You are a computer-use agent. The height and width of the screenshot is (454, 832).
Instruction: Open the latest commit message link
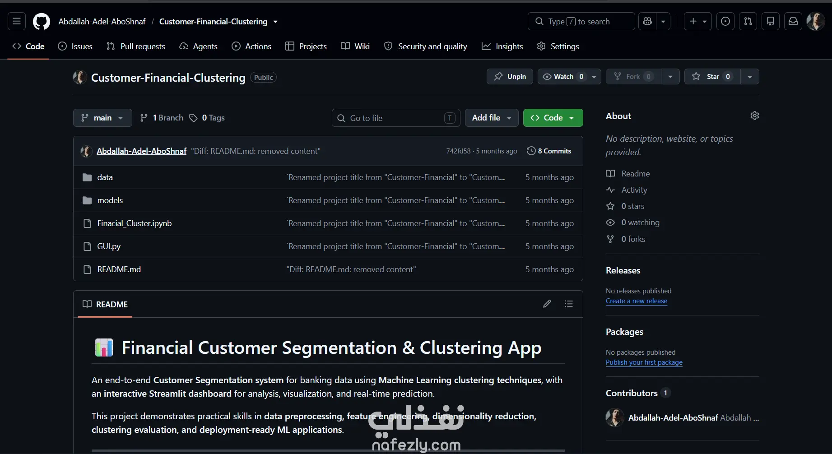point(256,151)
